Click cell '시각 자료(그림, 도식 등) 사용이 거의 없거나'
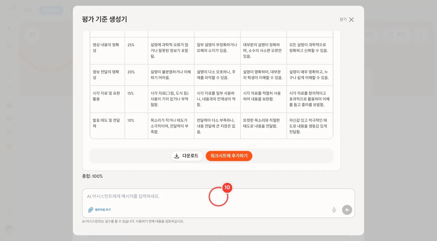437x241 pixels. click(x=171, y=99)
